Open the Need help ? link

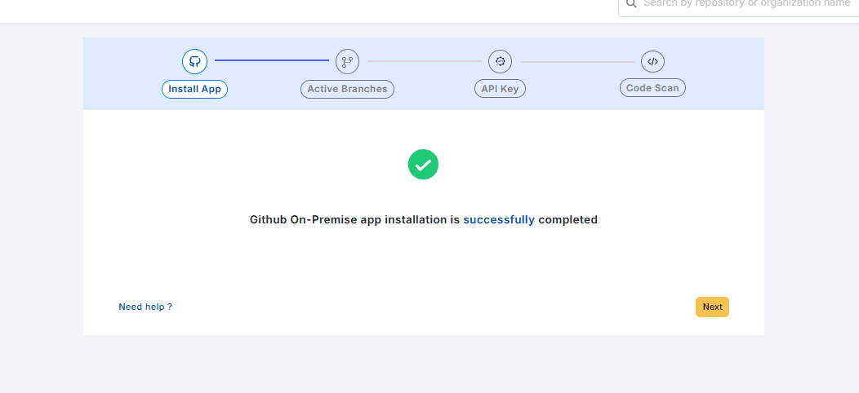coord(145,307)
